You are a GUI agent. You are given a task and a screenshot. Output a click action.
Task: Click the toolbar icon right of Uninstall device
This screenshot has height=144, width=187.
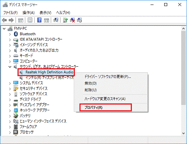click(x=79, y=20)
